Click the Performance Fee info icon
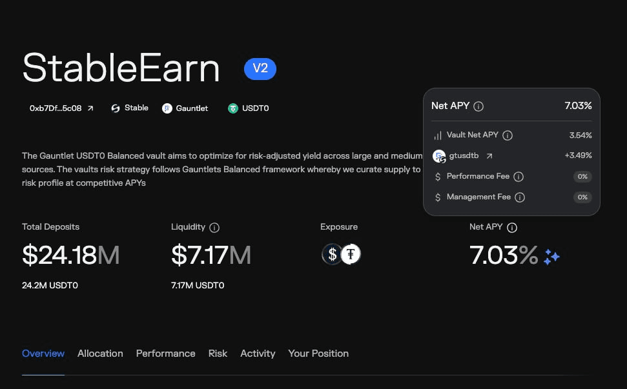 (x=519, y=177)
